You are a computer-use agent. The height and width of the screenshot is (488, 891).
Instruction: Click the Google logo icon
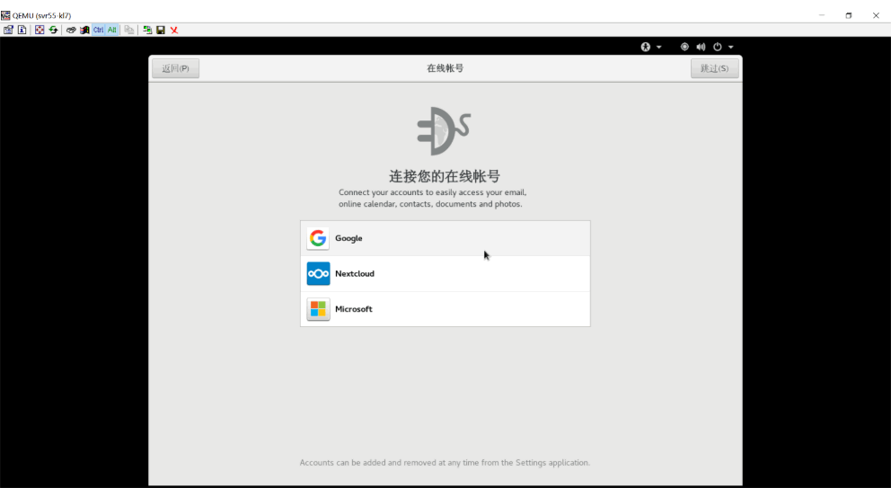(318, 238)
